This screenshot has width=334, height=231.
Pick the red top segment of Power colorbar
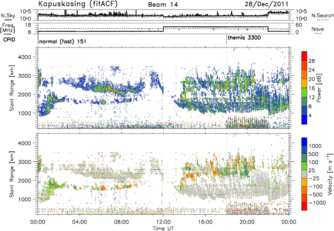tap(304, 56)
